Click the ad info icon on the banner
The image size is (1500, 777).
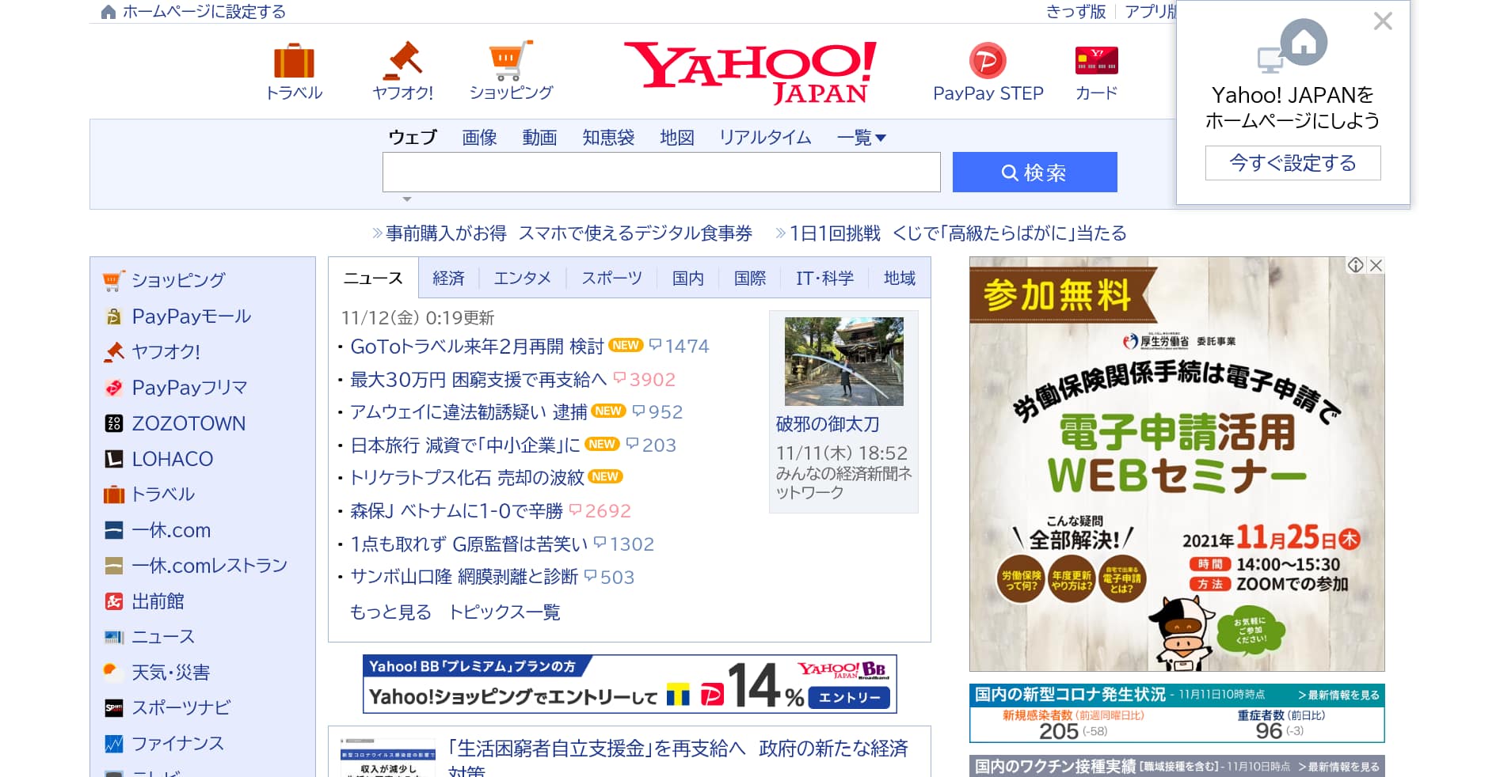[x=1356, y=265]
